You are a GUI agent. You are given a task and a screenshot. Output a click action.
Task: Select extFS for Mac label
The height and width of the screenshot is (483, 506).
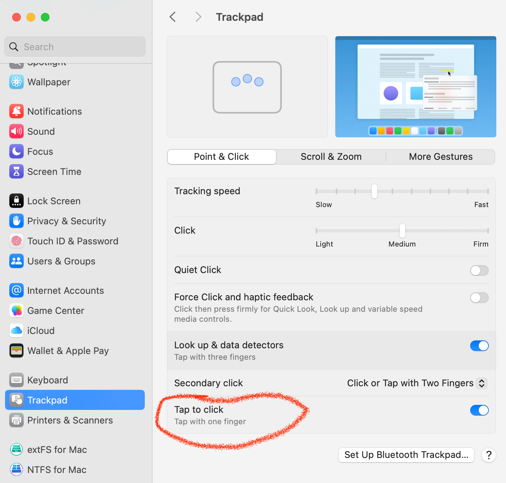pos(57,450)
